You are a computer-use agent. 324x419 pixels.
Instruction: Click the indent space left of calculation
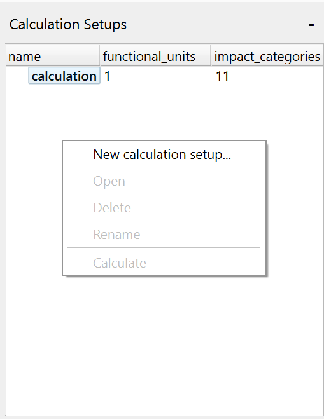tap(17, 76)
